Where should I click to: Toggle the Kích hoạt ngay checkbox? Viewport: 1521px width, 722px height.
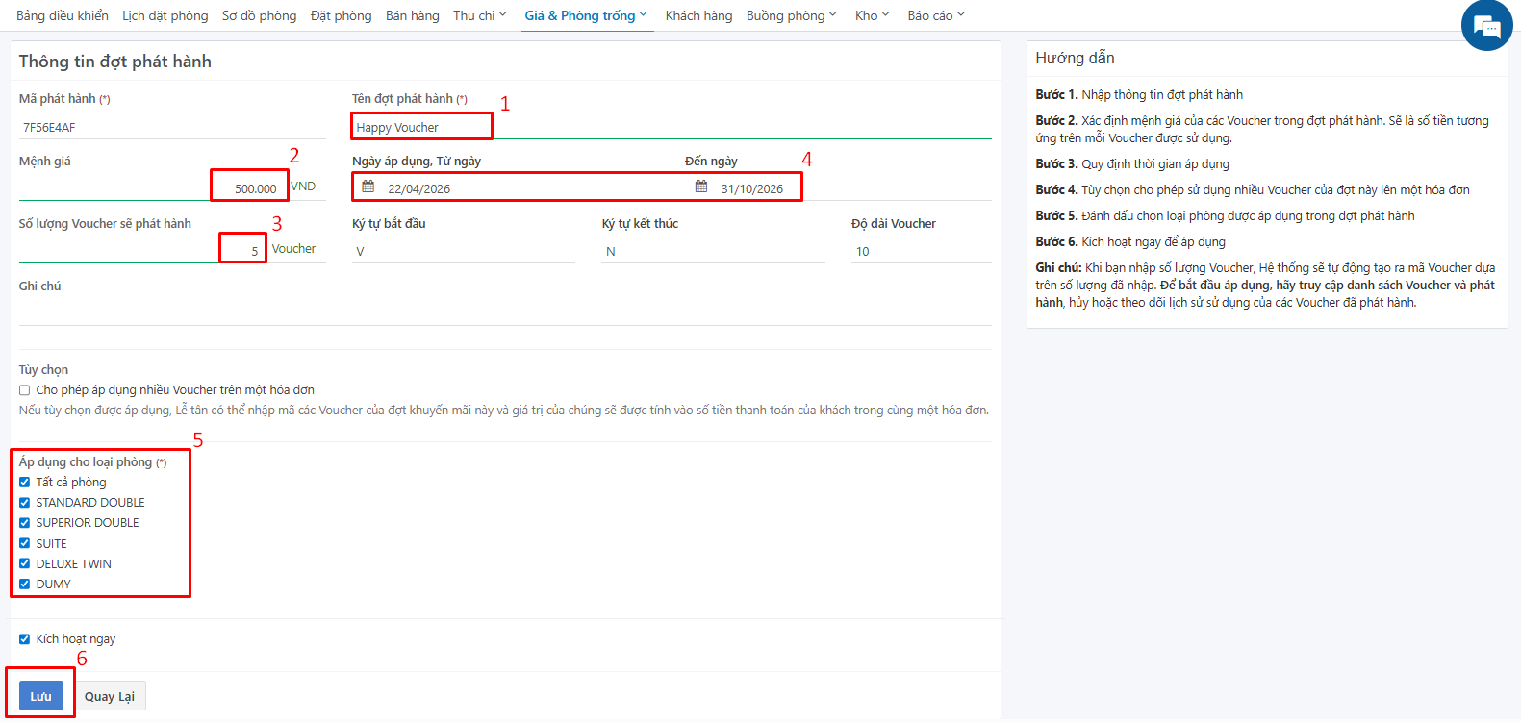(x=25, y=639)
